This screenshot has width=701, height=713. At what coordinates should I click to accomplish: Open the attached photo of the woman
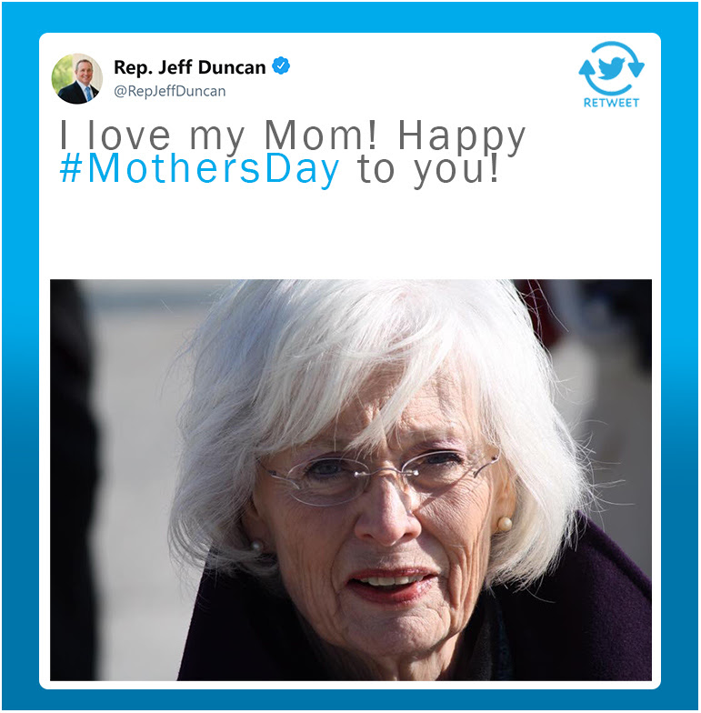click(x=351, y=480)
